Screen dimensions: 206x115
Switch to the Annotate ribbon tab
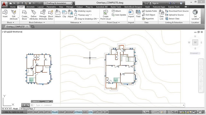tap(31, 7)
